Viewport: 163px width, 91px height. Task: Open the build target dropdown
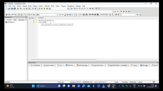coord(59,9)
